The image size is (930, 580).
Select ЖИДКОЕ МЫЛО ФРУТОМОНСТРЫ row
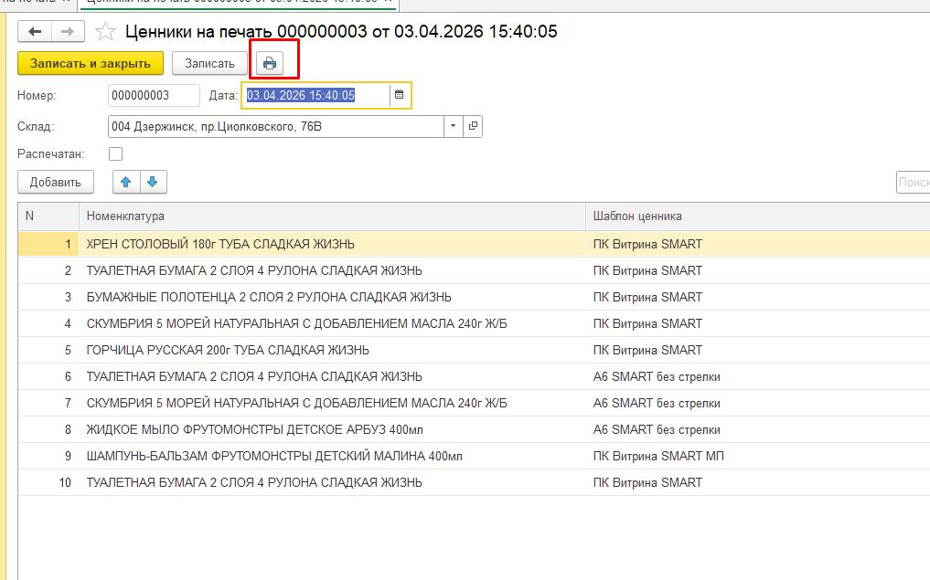pyautogui.click(x=254, y=429)
